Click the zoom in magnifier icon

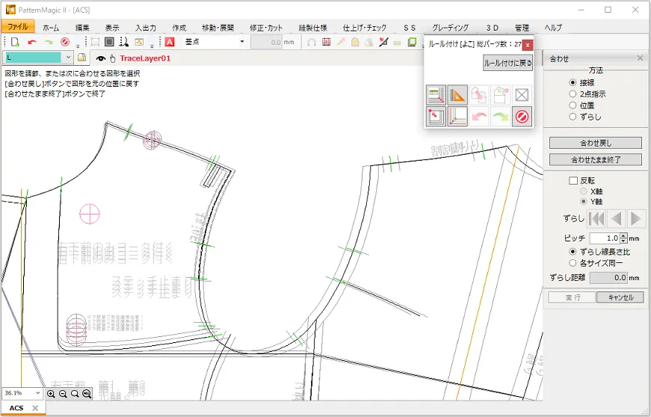pyautogui.click(x=51, y=393)
